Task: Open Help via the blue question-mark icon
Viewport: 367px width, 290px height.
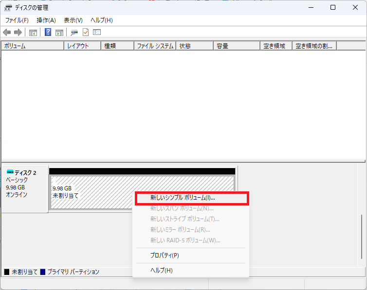Action: click(48, 32)
